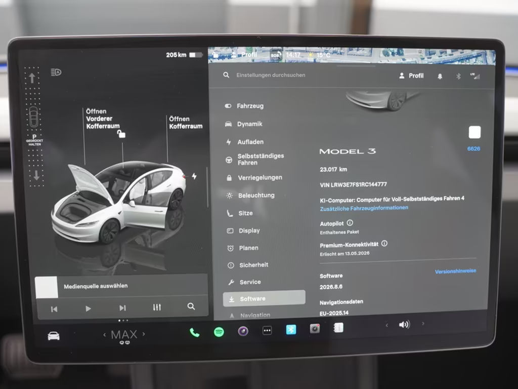Open the Dynamik settings menu
The image size is (518, 389).
(244, 124)
